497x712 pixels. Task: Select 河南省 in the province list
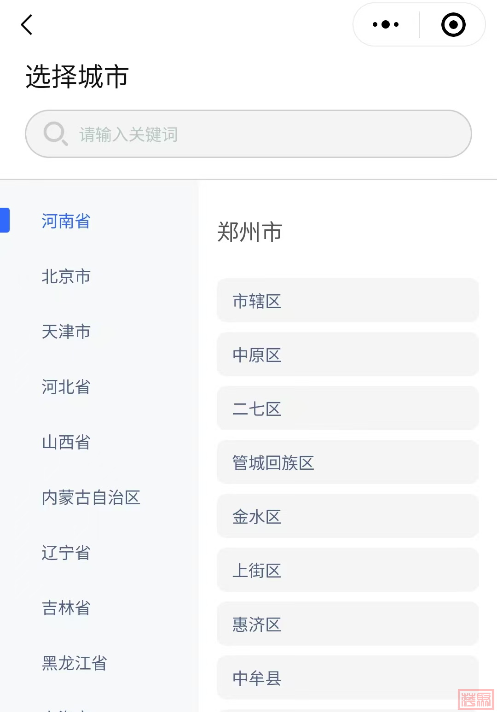(66, 221)
